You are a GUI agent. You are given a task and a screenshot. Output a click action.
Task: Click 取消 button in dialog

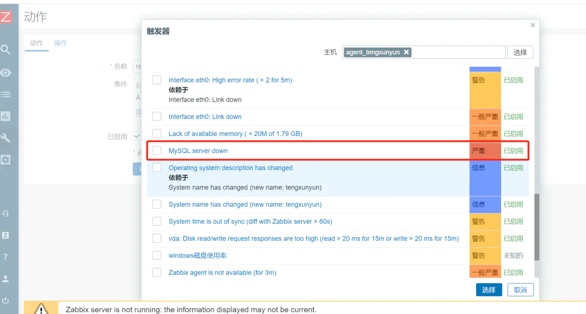521,290
